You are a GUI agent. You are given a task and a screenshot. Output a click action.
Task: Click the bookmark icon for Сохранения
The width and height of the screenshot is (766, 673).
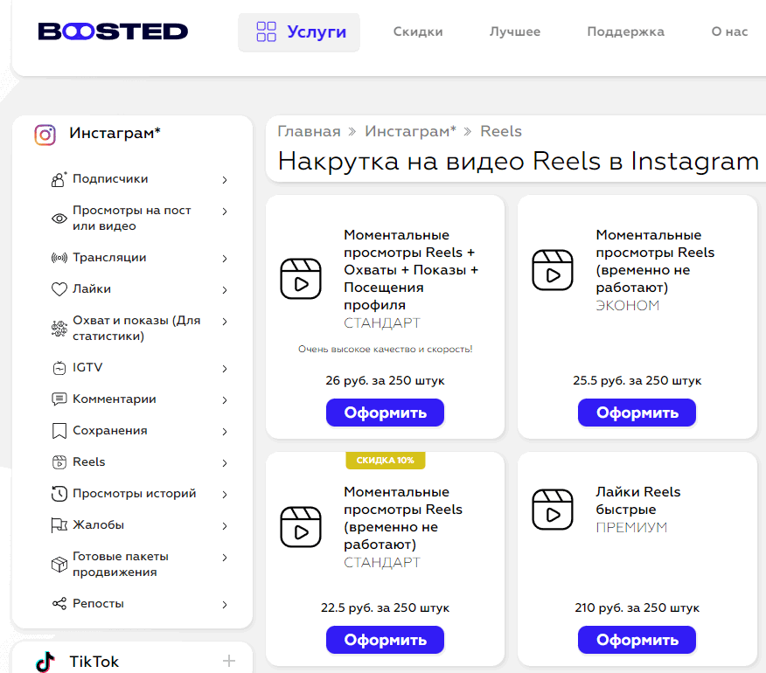(59, 431)
